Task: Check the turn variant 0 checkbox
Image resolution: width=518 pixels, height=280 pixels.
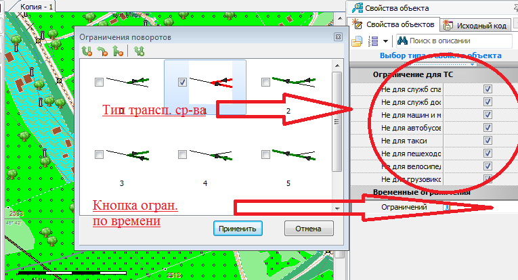Action: point(100,82)
